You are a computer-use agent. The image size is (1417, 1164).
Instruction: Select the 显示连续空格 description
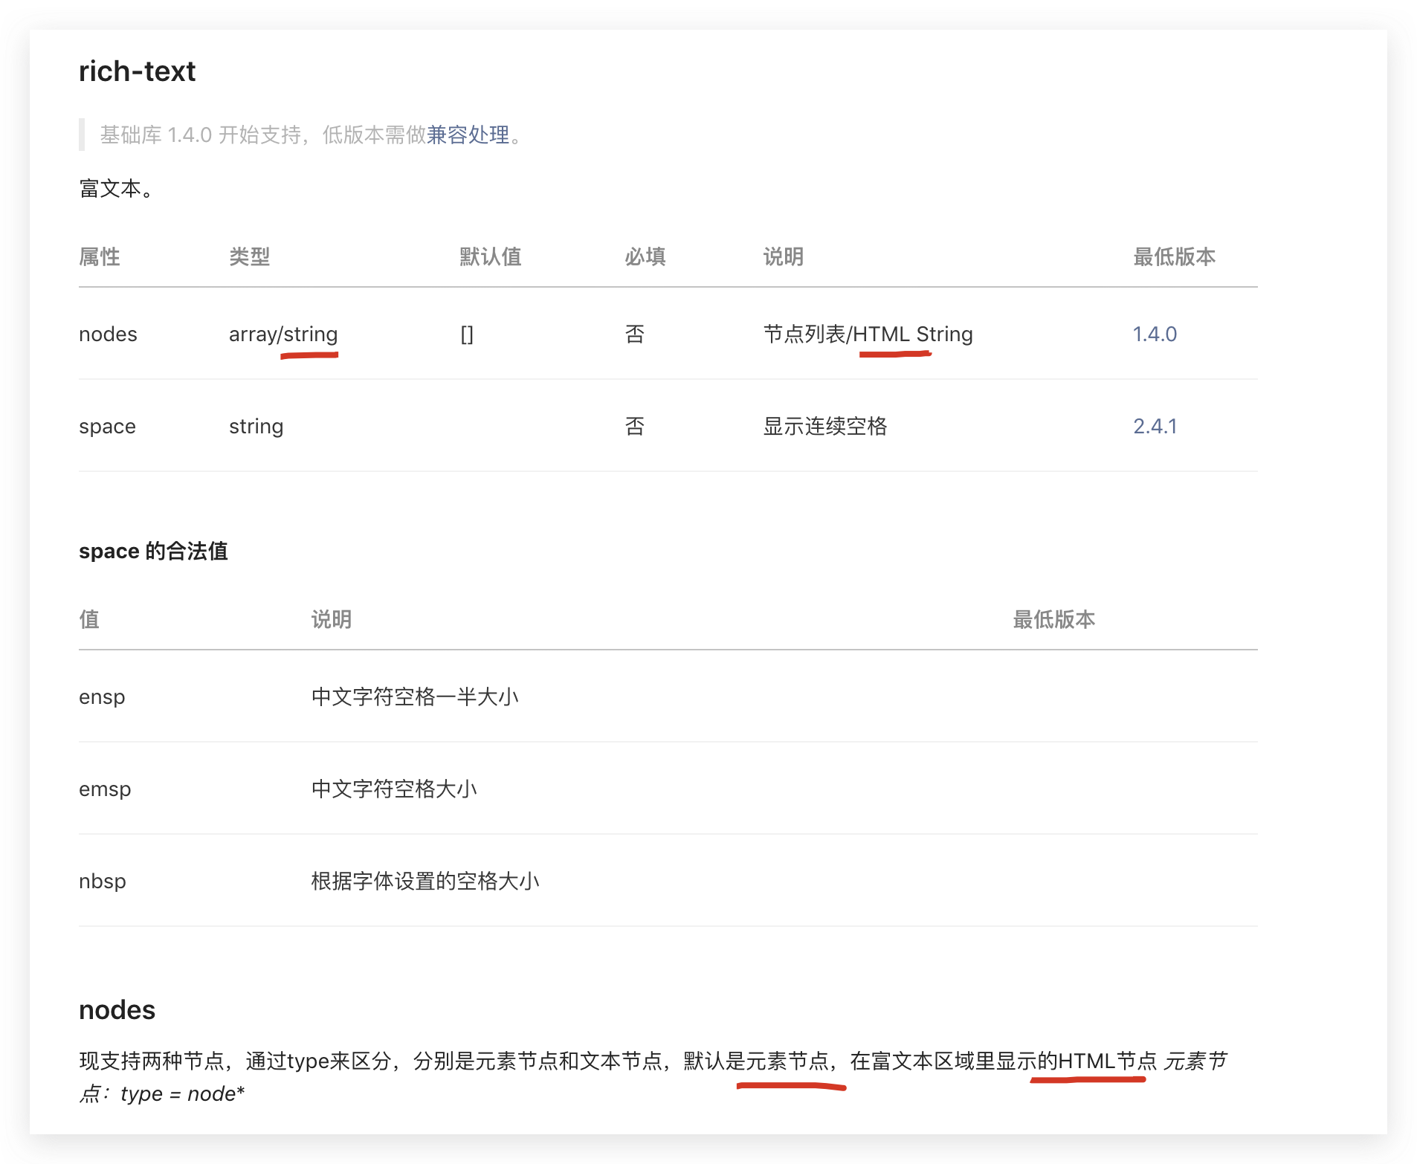click(x=824, y=427)
